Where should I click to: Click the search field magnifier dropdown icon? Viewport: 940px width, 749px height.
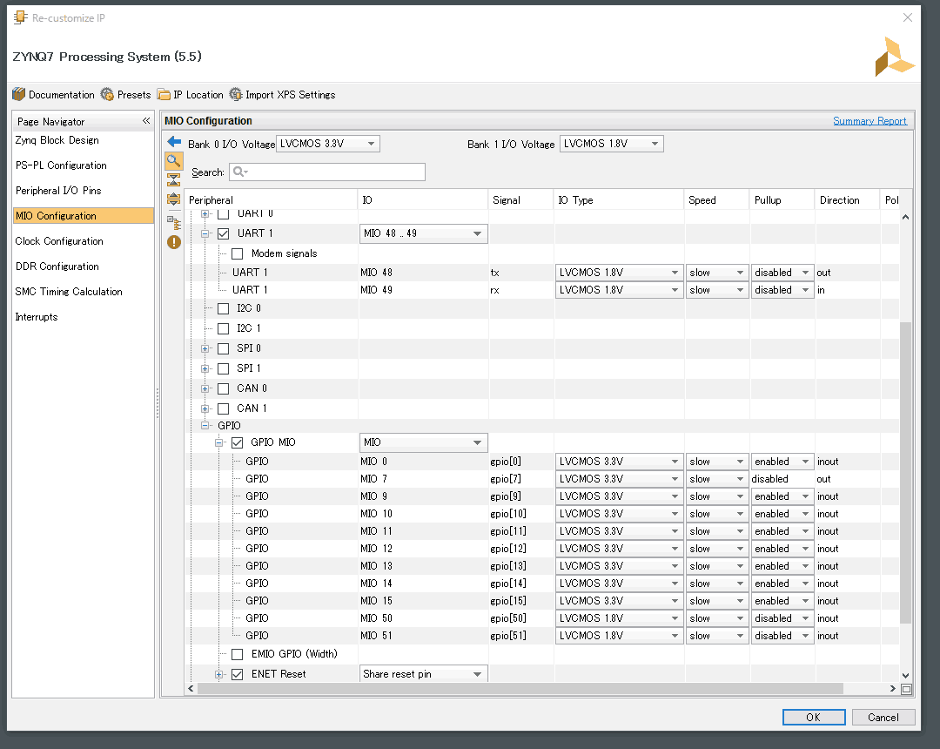tap(240, 172)
